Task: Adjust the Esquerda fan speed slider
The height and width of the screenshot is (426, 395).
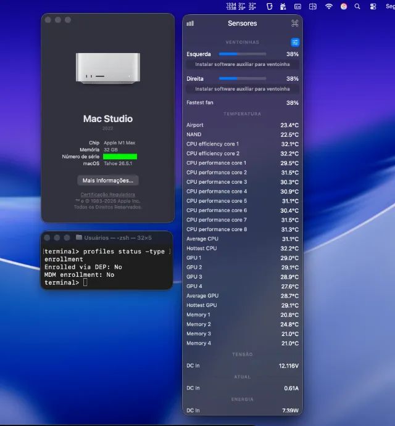Action: click(243, 54)
